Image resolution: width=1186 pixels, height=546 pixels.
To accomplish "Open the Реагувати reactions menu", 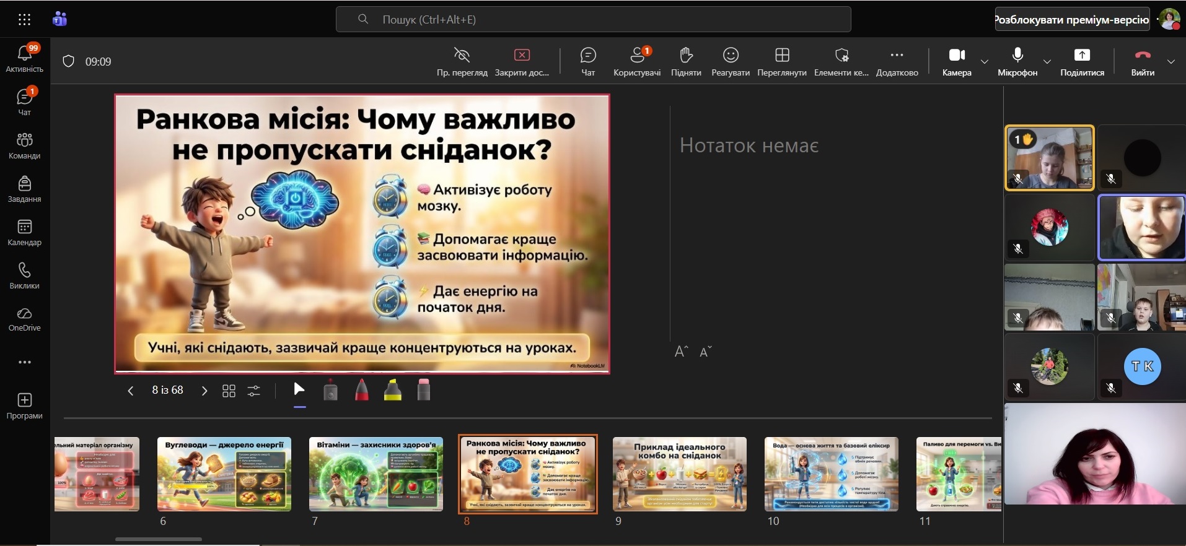I will click(x=730, y=61).
